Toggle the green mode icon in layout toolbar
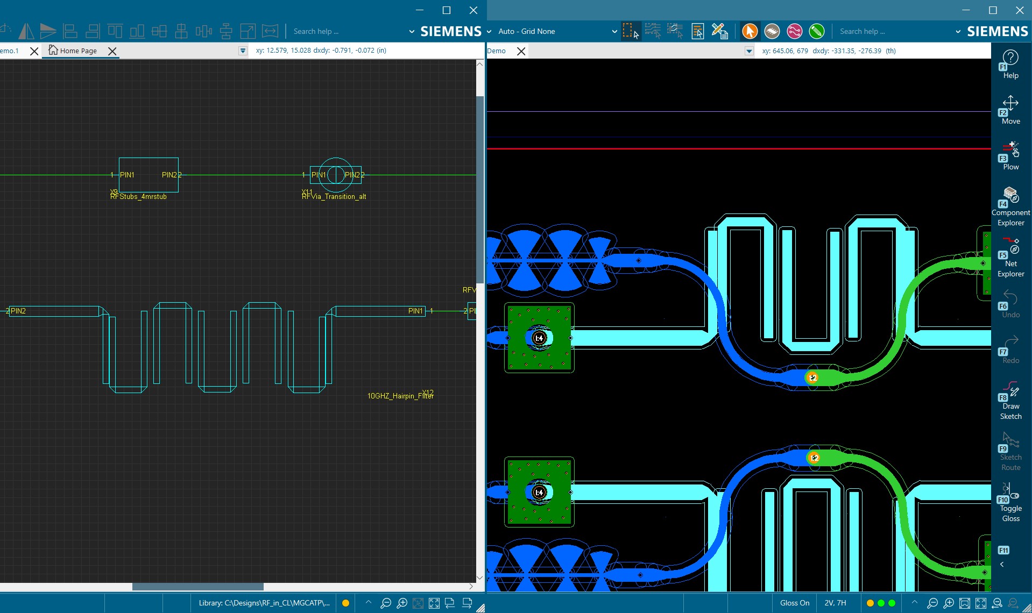 click(x=816, y=31)
